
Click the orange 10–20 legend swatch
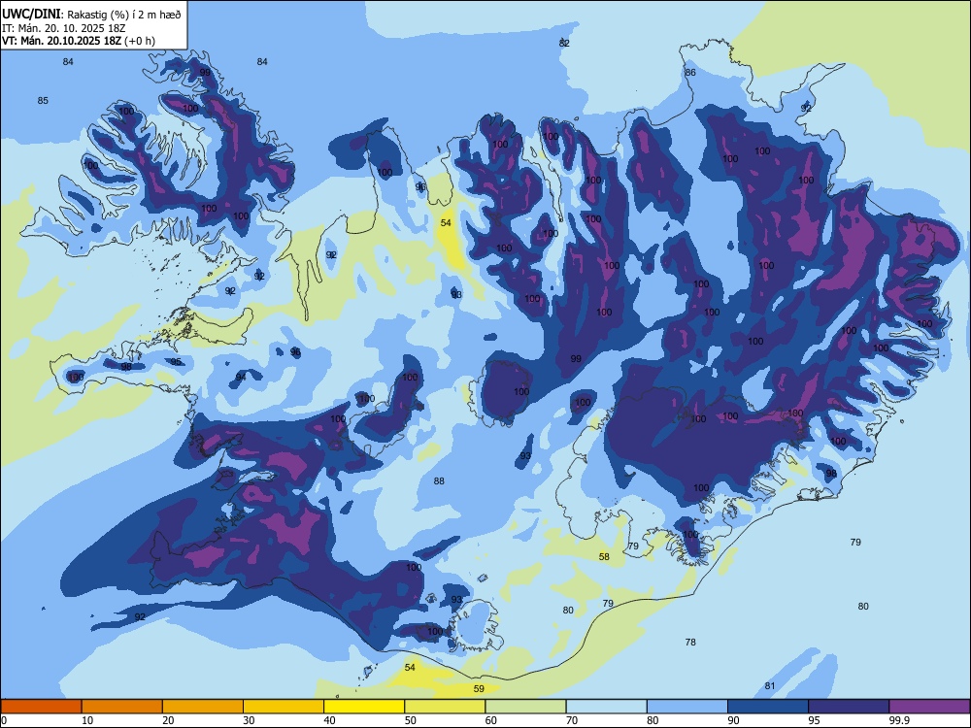pos(122,707)
